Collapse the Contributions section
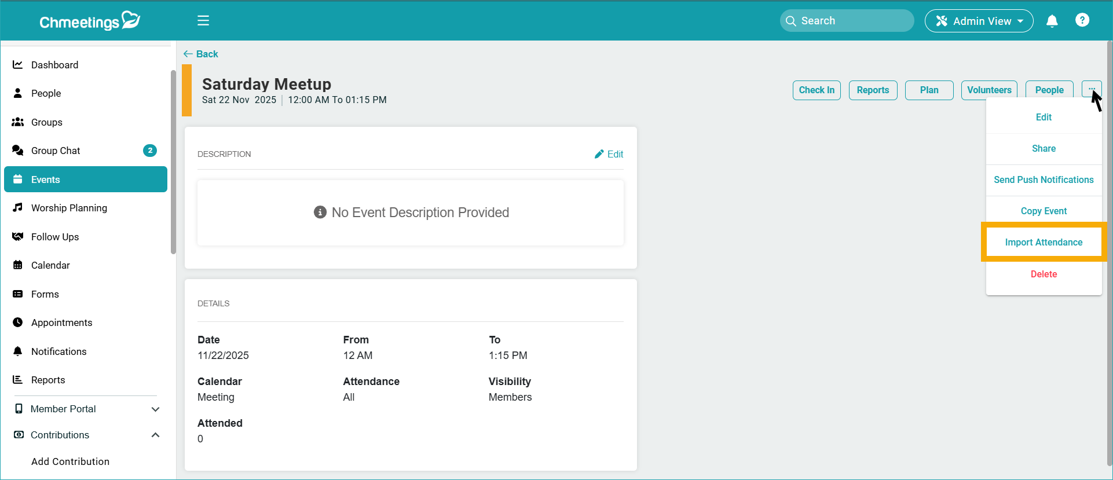1113x480 pixels. pyautogui.click(x=155, y=435)
